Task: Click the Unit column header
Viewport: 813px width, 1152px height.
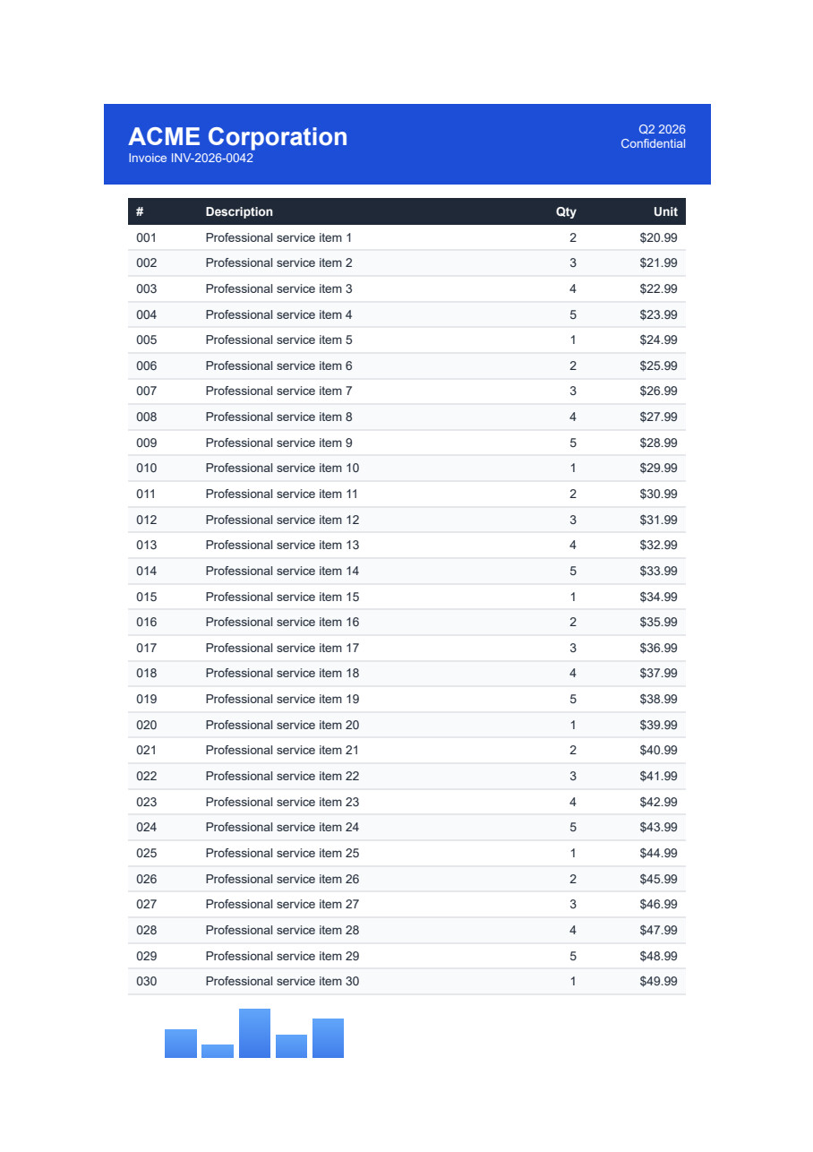Action: (665, 211)
